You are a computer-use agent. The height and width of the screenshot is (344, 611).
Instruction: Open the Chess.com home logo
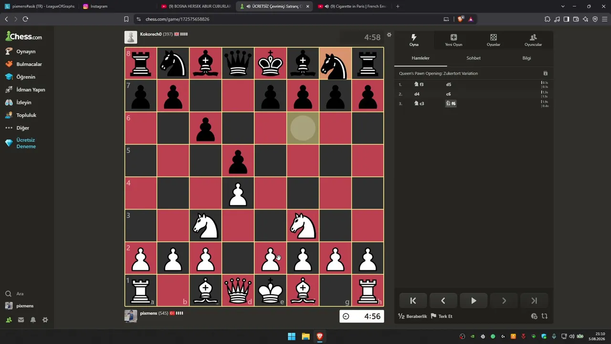coord(23,36)
